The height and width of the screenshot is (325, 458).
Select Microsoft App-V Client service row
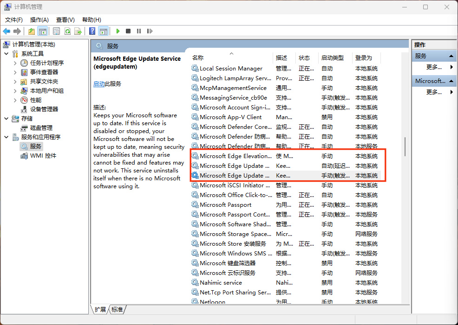click(286, 117)
